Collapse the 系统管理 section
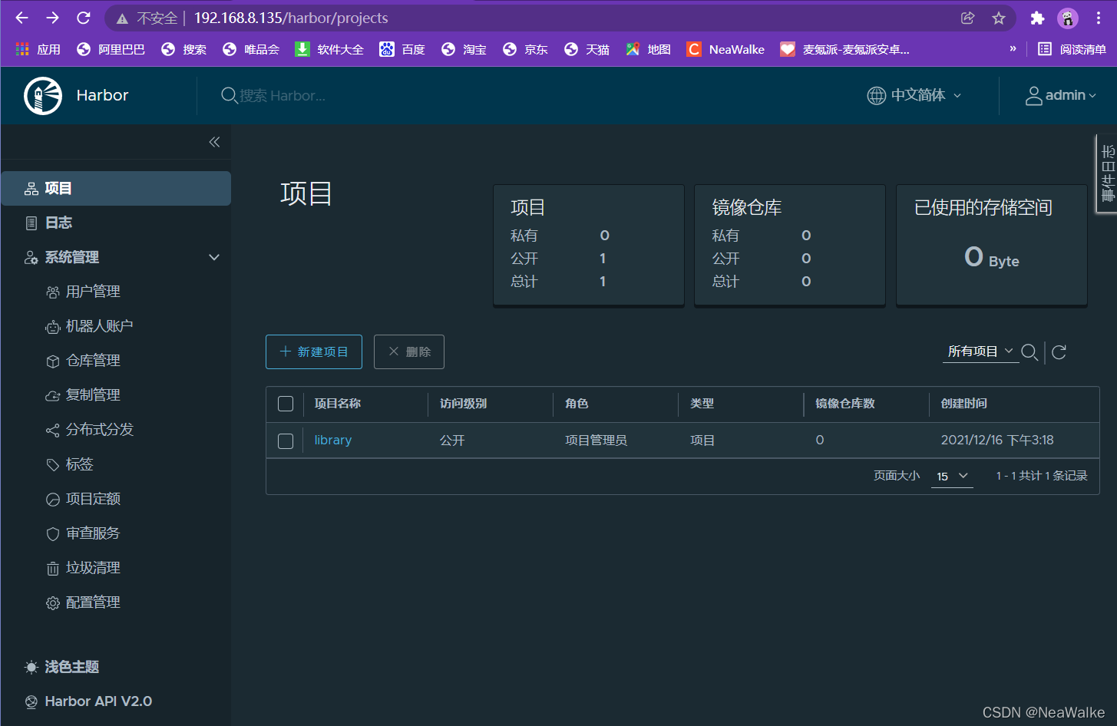Screen dimensions: 1117x726 213,257
